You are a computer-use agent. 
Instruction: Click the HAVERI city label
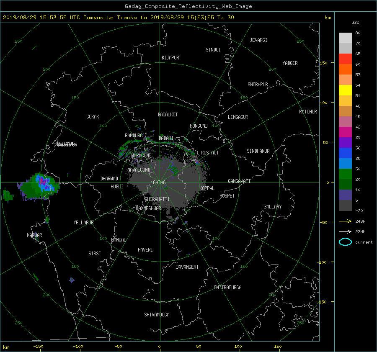click(x=145, y=250)
